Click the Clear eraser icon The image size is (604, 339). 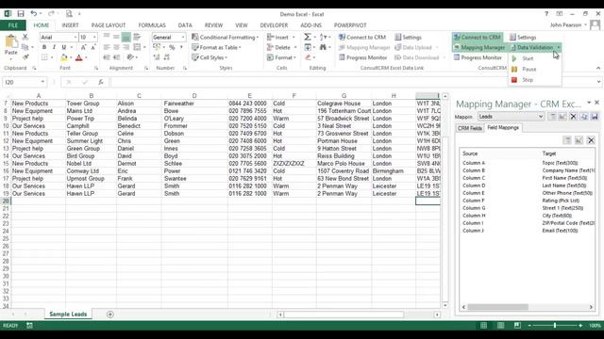pyautogui.click(x=308, y=57)
